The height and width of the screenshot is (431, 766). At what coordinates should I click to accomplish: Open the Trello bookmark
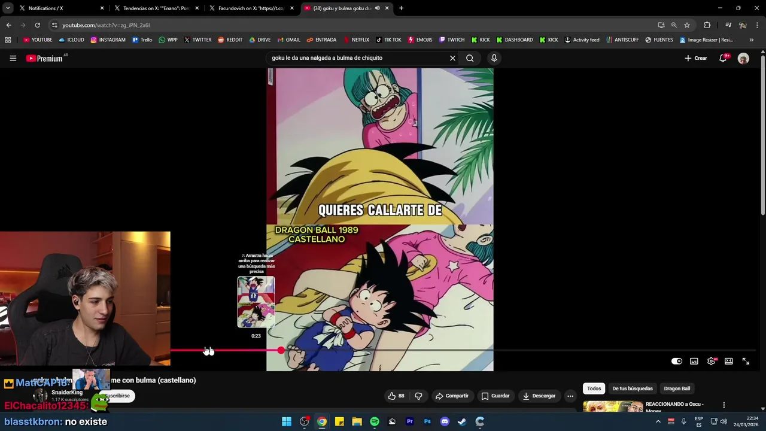(142, 40)
